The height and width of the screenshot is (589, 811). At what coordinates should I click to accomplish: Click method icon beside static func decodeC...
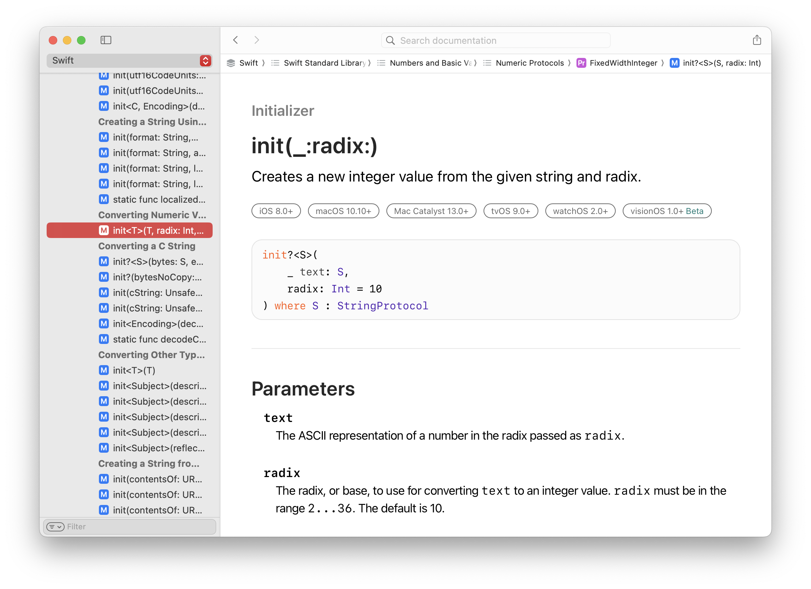point(104,339)
